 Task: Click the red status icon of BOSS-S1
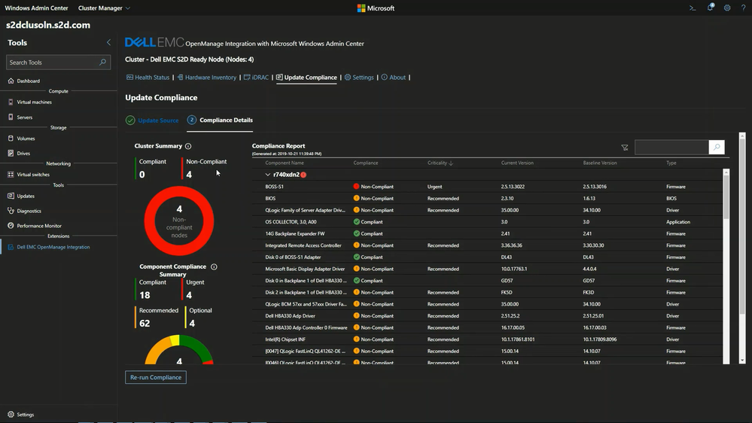coord(356,186)
